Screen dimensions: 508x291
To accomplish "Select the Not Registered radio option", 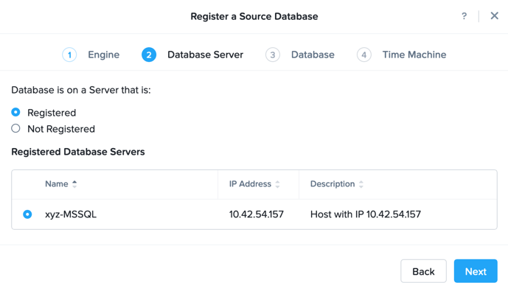I will [x=15, y=128].
